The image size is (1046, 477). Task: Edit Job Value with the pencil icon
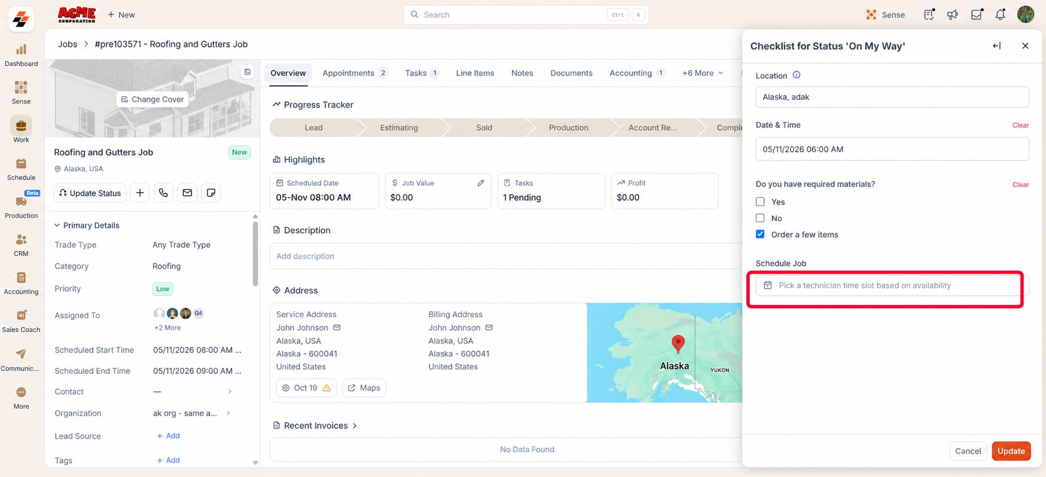(480, 183)
